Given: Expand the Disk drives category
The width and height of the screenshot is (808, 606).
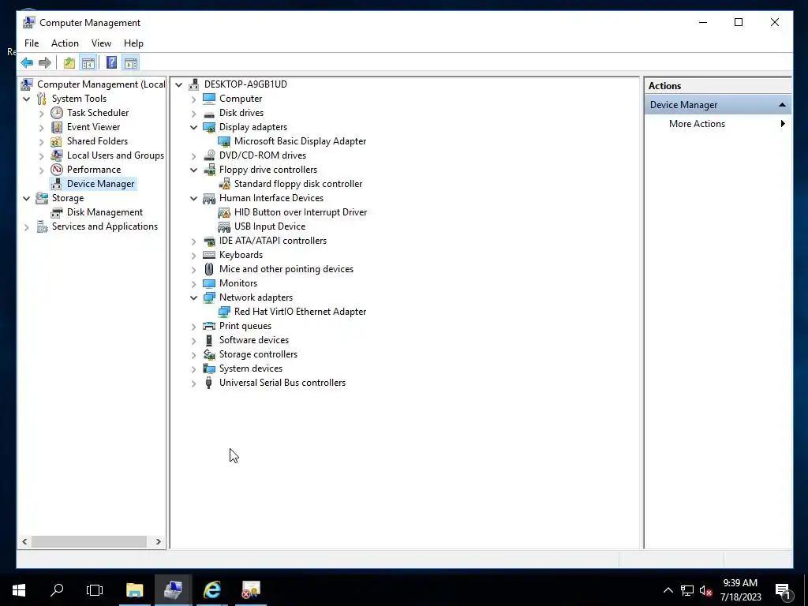Looking at the screenshot, I should [x=194, y=113].
